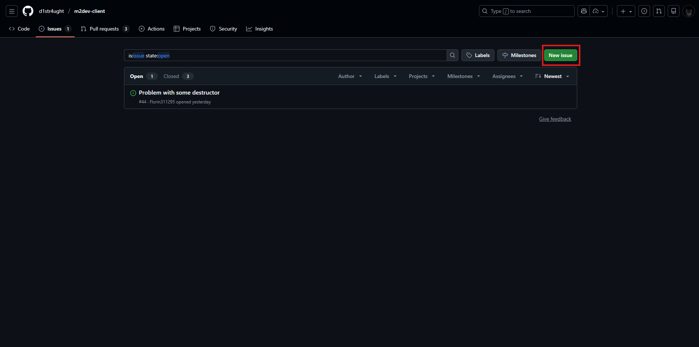Go to the Actions tab
This screenshot has width=699, height=347.
[152, 29]
